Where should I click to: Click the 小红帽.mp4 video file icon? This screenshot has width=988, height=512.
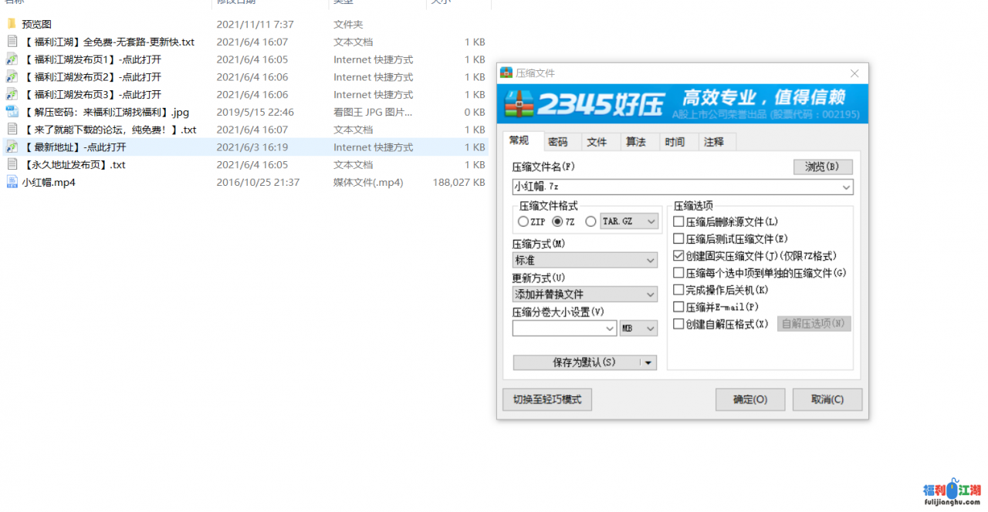12,182
